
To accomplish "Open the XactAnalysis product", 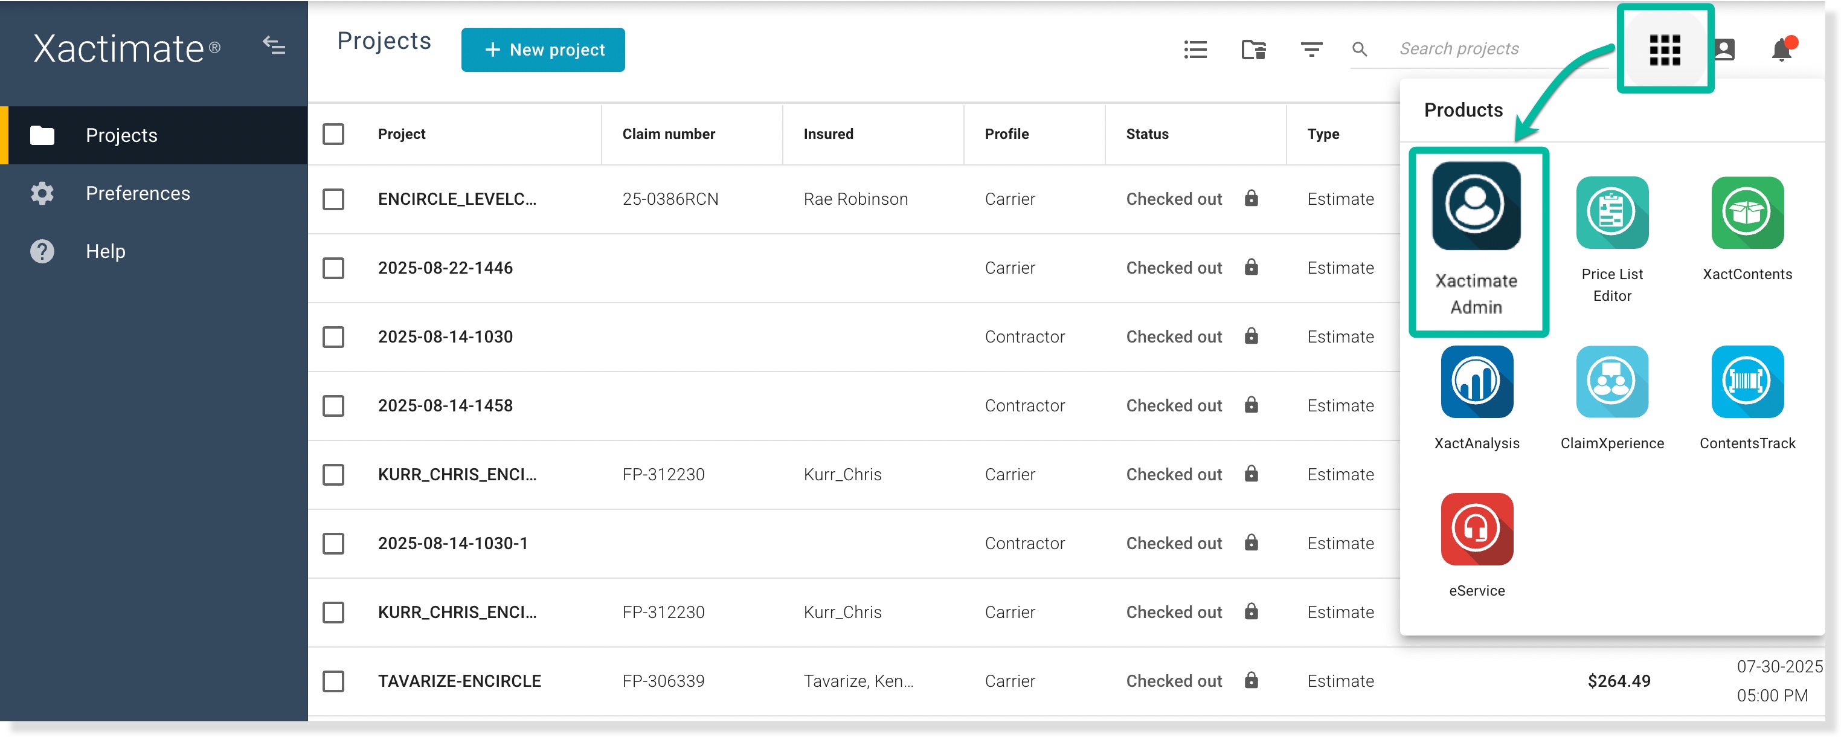I will point(1476,382).
